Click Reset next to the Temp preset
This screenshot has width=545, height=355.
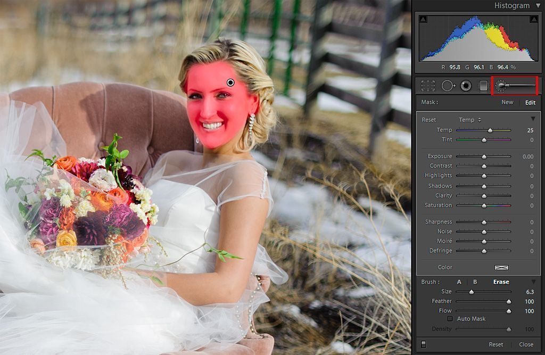coord(428,120)
